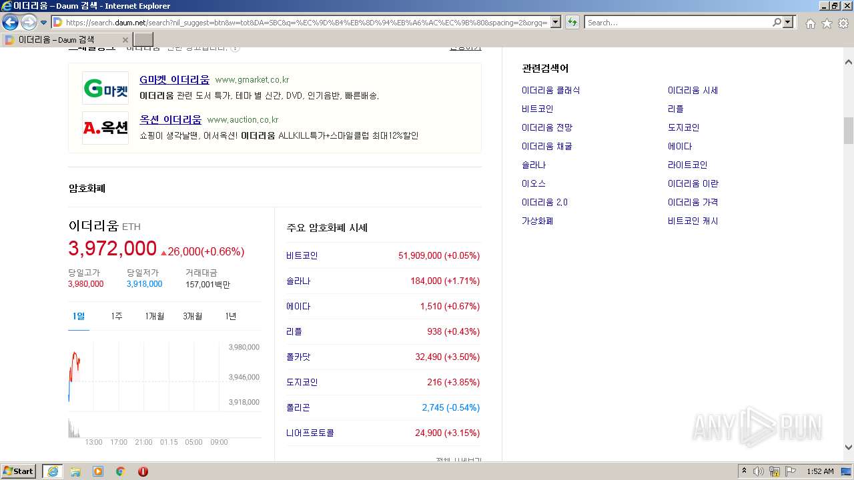Image resolution: width=854 pixels, height=480 pixels.
Task: Open the search provider dropdown arrow
Action: click(789, 22)
